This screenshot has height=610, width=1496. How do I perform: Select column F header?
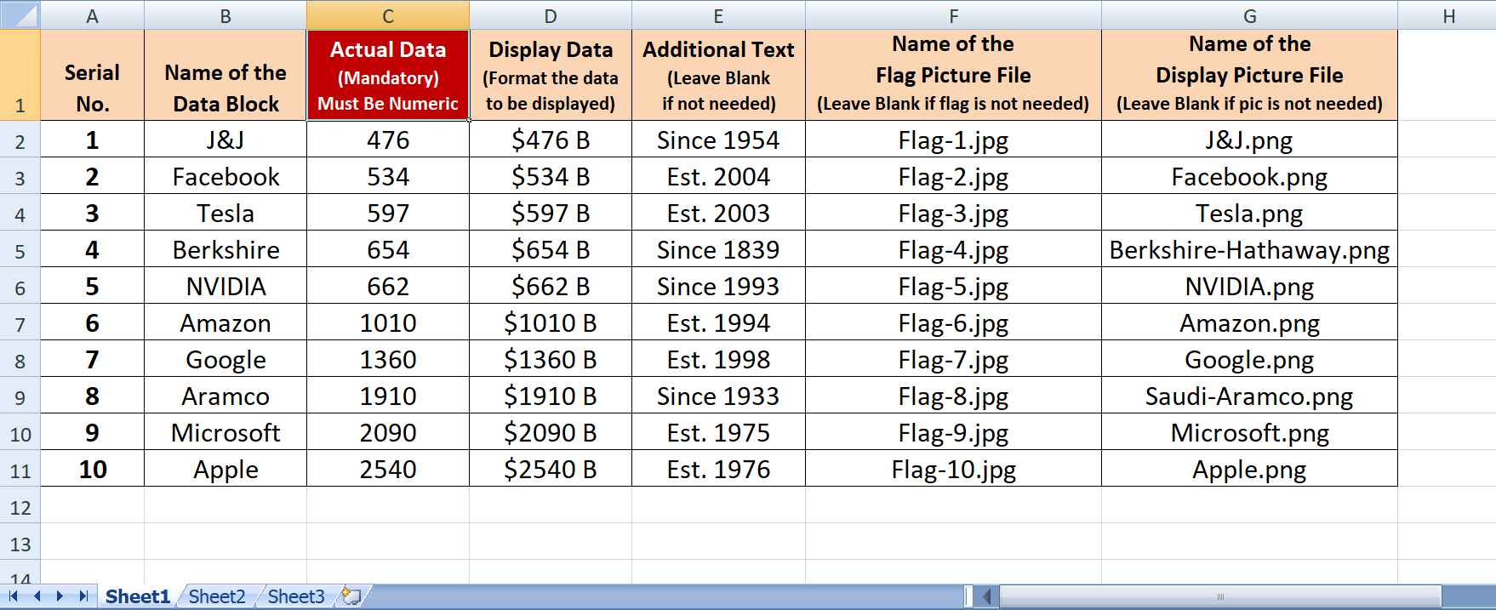953,15
